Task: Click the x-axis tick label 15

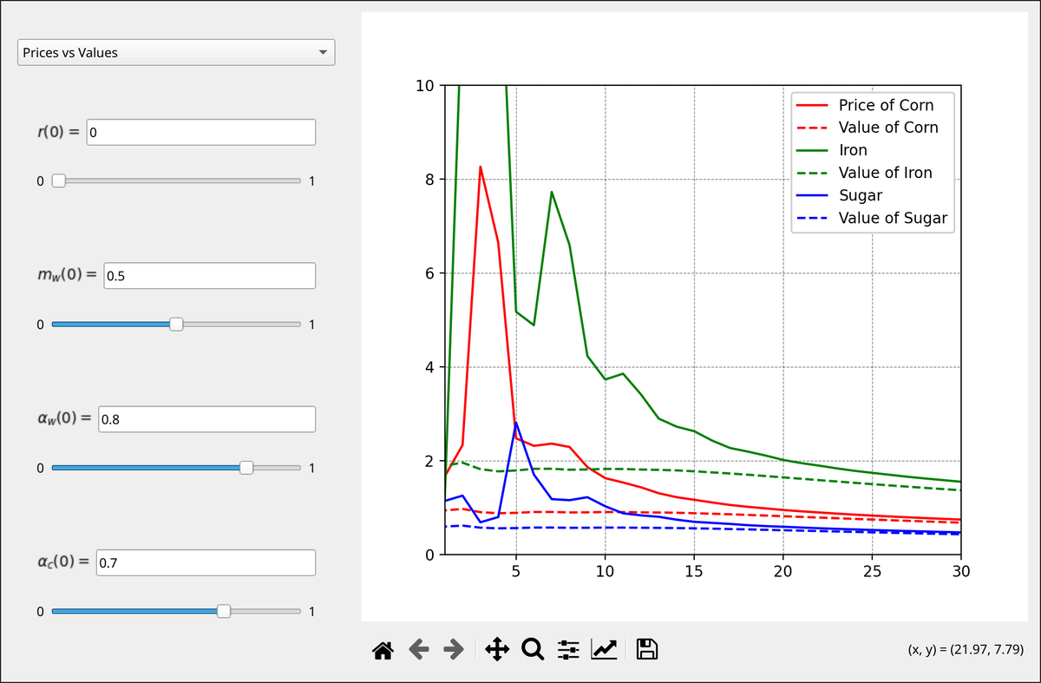Action: [x=694, y=572]
